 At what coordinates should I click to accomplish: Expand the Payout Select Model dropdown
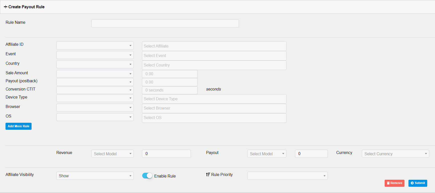(x=267, y=154)
